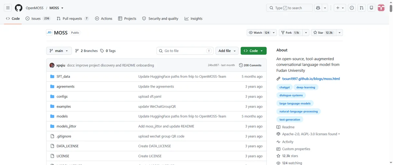Open the SFT_data folder
393x165 pixels.
[x=63, y=76]
